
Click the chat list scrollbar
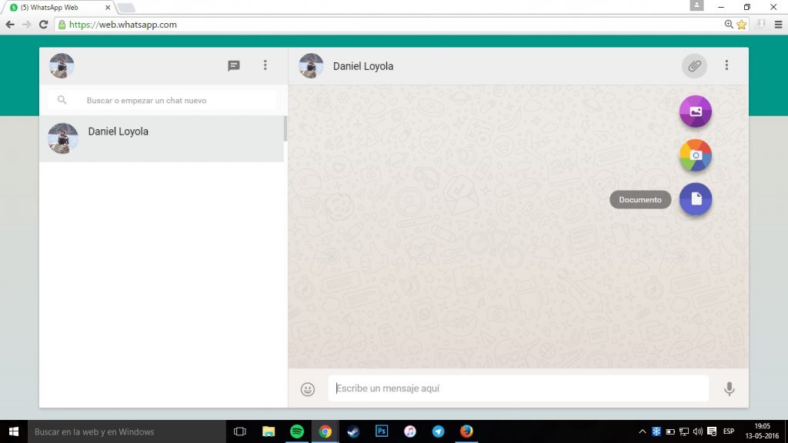click(x=285, y=129)
